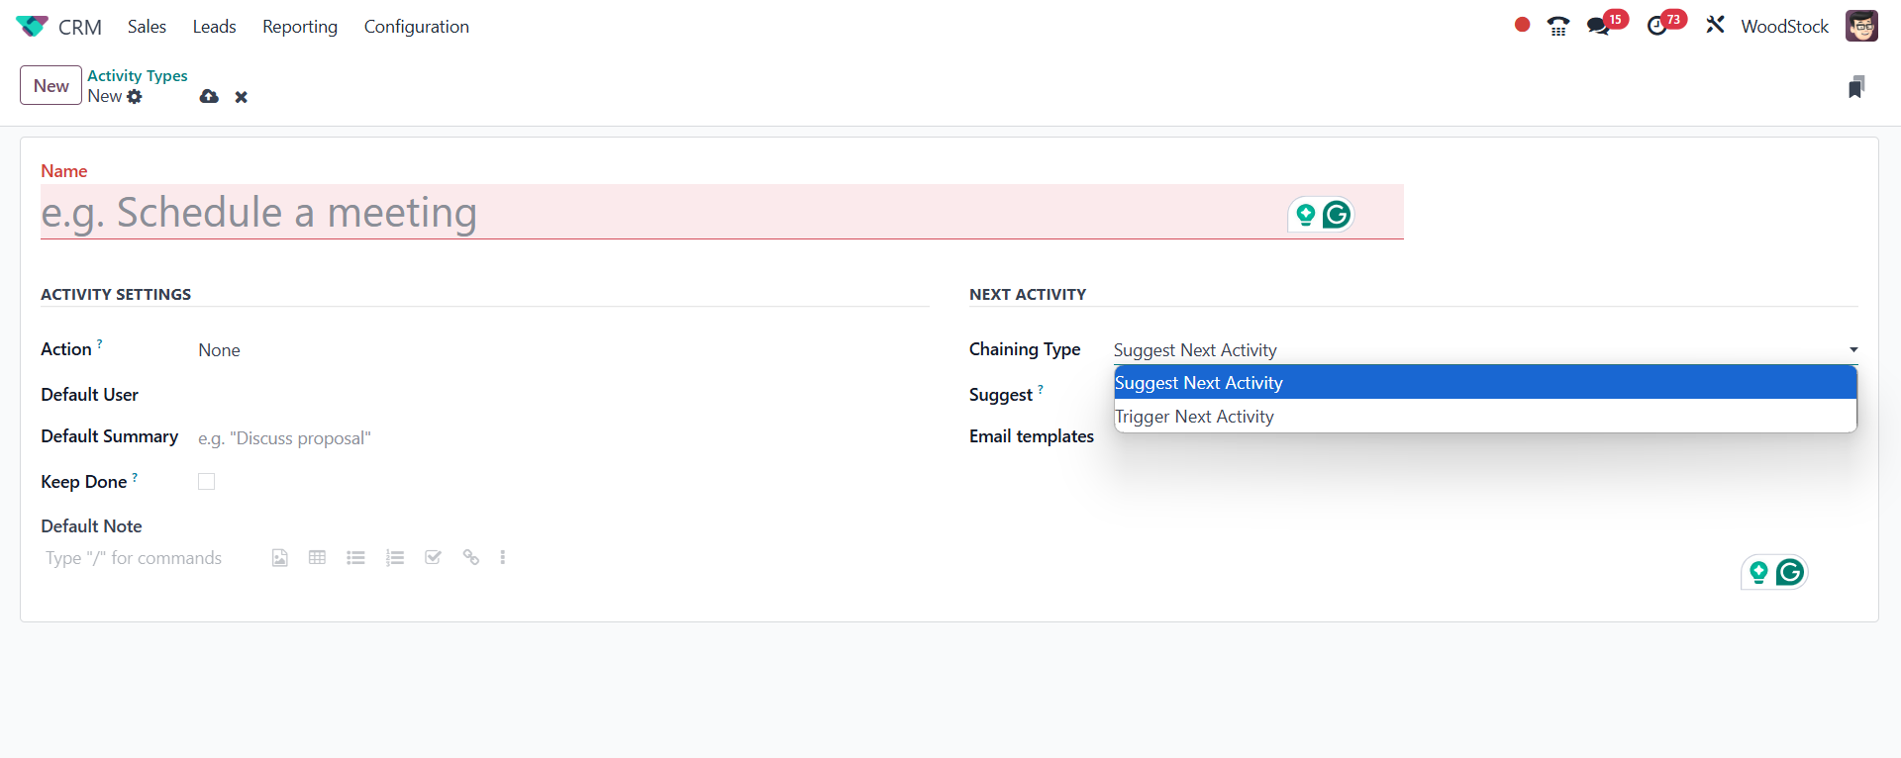Enable the Keep Done checkbox
1901x758 pixels.
tap(206, 482)
